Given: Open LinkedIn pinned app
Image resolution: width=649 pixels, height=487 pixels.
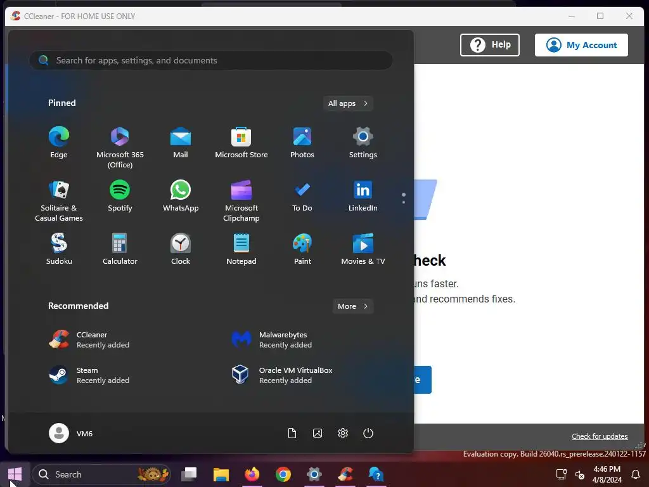Looking at the screenshot, I should (x=363, y=197).
